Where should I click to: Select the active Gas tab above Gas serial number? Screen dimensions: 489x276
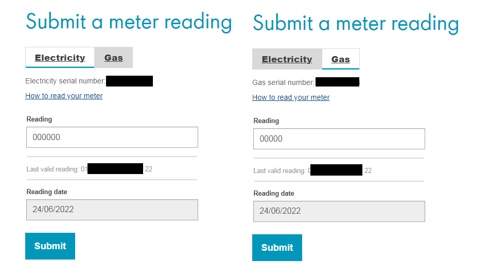[340, 59]
